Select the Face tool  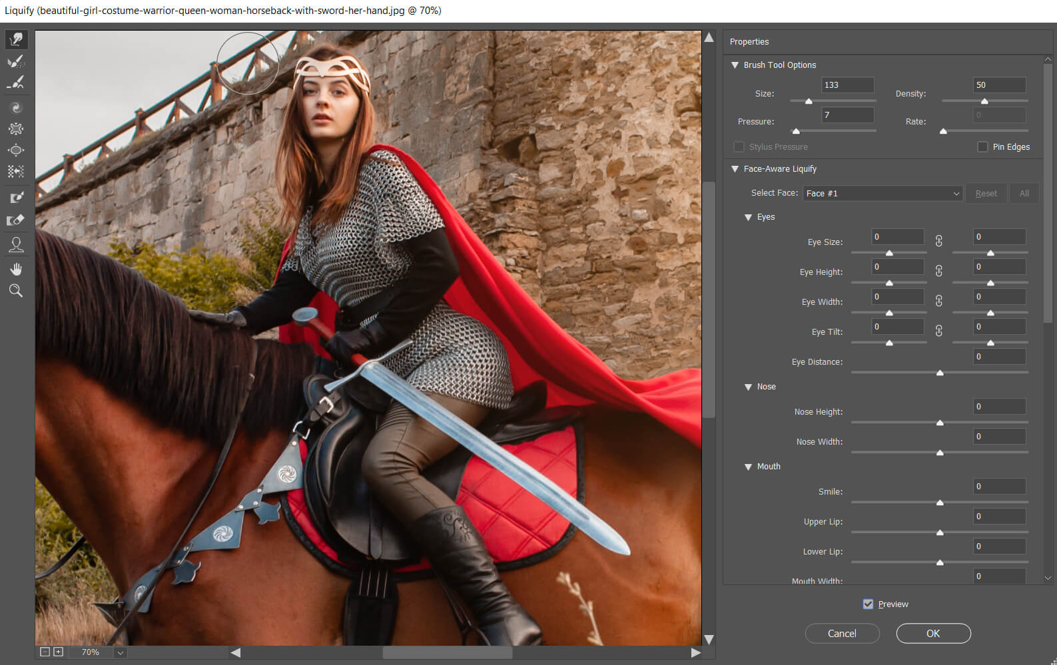point(16,244)
